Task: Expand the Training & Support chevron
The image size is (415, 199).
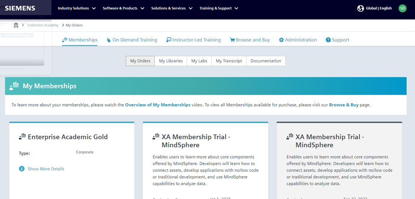Action: (236, 8)
